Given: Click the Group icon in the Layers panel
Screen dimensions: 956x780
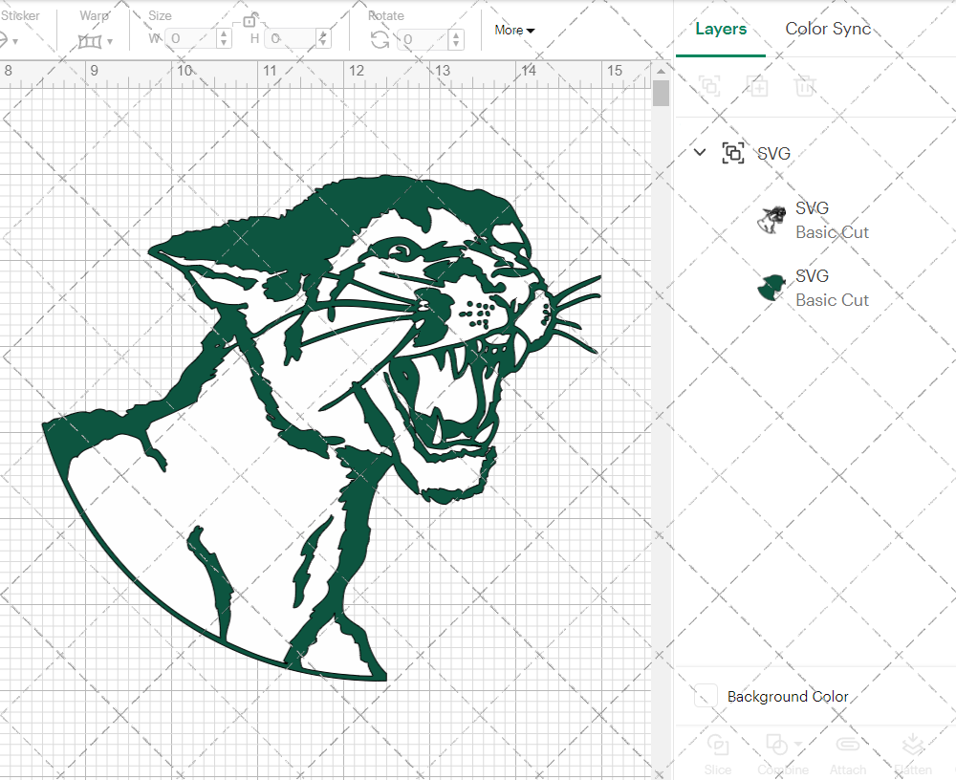Looking at the screenshot, I should coord(709,87).
